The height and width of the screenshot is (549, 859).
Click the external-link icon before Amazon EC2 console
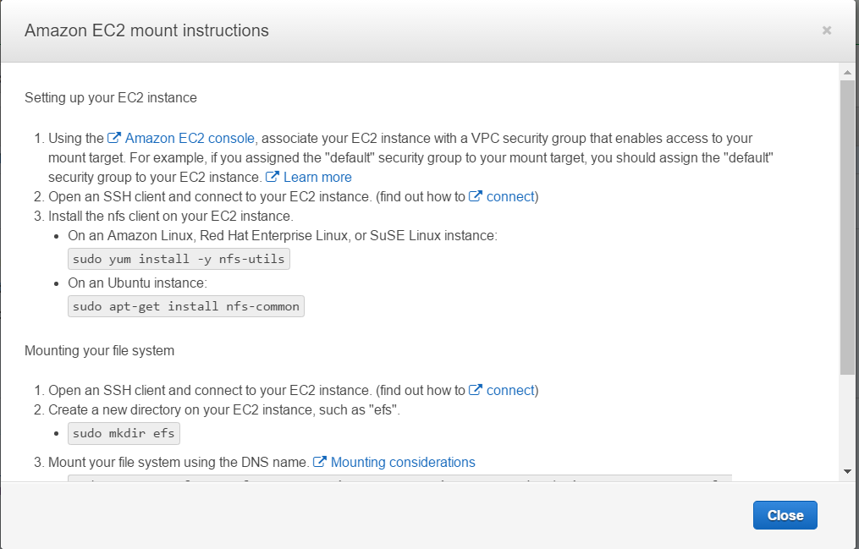coord(114,138)
